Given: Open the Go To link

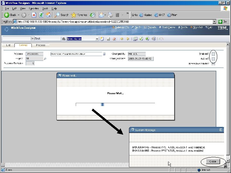Looking at the screenshot, I should [x=137, y=28].
